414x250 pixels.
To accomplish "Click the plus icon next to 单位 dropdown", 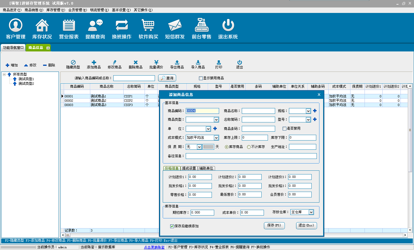I will tap(215, 128).
